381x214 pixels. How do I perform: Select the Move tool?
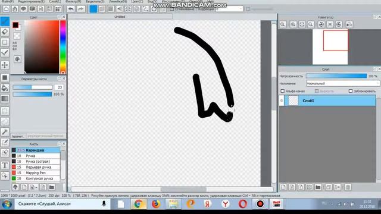click(x=5, y=65)
